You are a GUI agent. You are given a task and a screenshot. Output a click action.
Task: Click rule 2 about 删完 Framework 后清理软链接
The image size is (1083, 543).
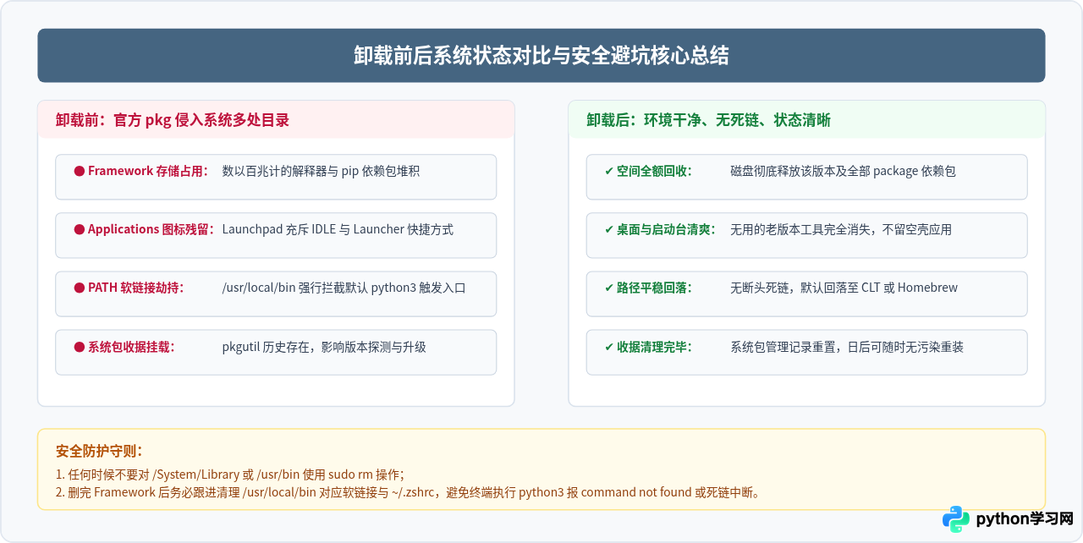tap(407, 492)
